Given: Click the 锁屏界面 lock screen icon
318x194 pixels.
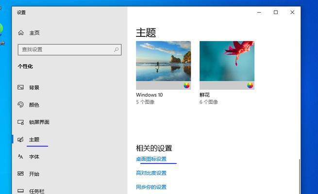Looking at the screenshot, I should (x=20, y=122).
